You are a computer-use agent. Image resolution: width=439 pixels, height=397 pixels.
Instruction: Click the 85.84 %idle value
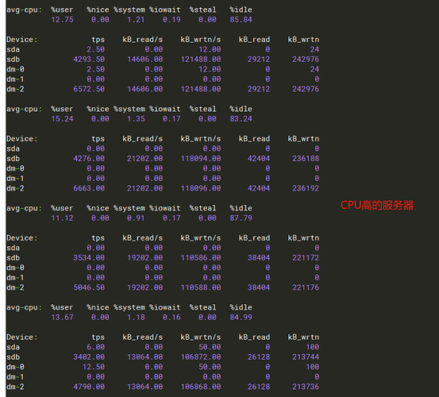click(x=241, y=20)
